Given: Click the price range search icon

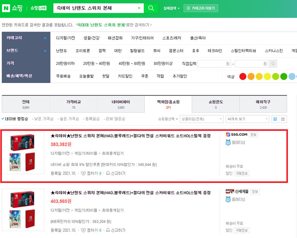Looking at the screenshot, I should (x=273, y=64).
